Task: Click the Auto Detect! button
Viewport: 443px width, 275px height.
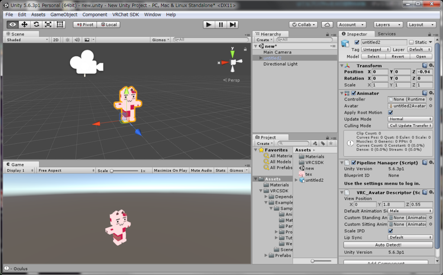Action: point(388,245)
